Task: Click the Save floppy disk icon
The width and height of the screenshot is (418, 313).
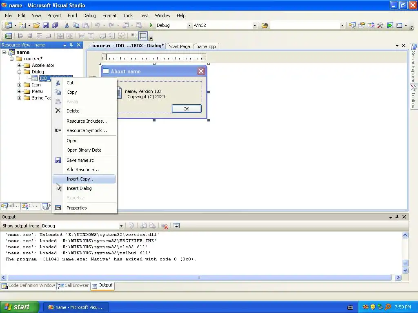Action: (x=46, y=25)
